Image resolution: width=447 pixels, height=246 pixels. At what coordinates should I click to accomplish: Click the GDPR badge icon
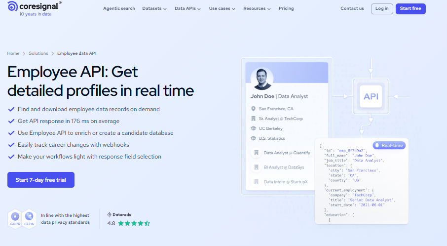(x=15, y=219)
